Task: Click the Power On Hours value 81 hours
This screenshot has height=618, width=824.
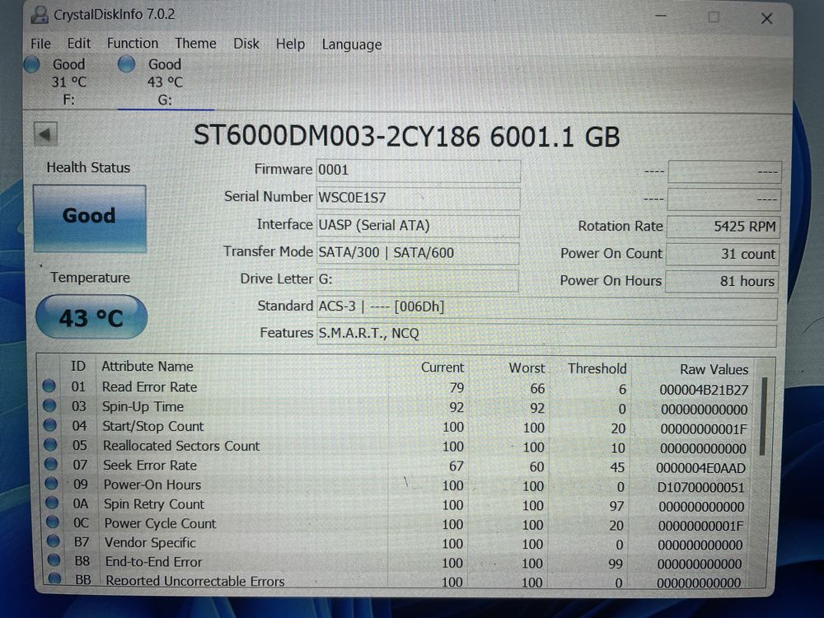Action: (722, 282)
